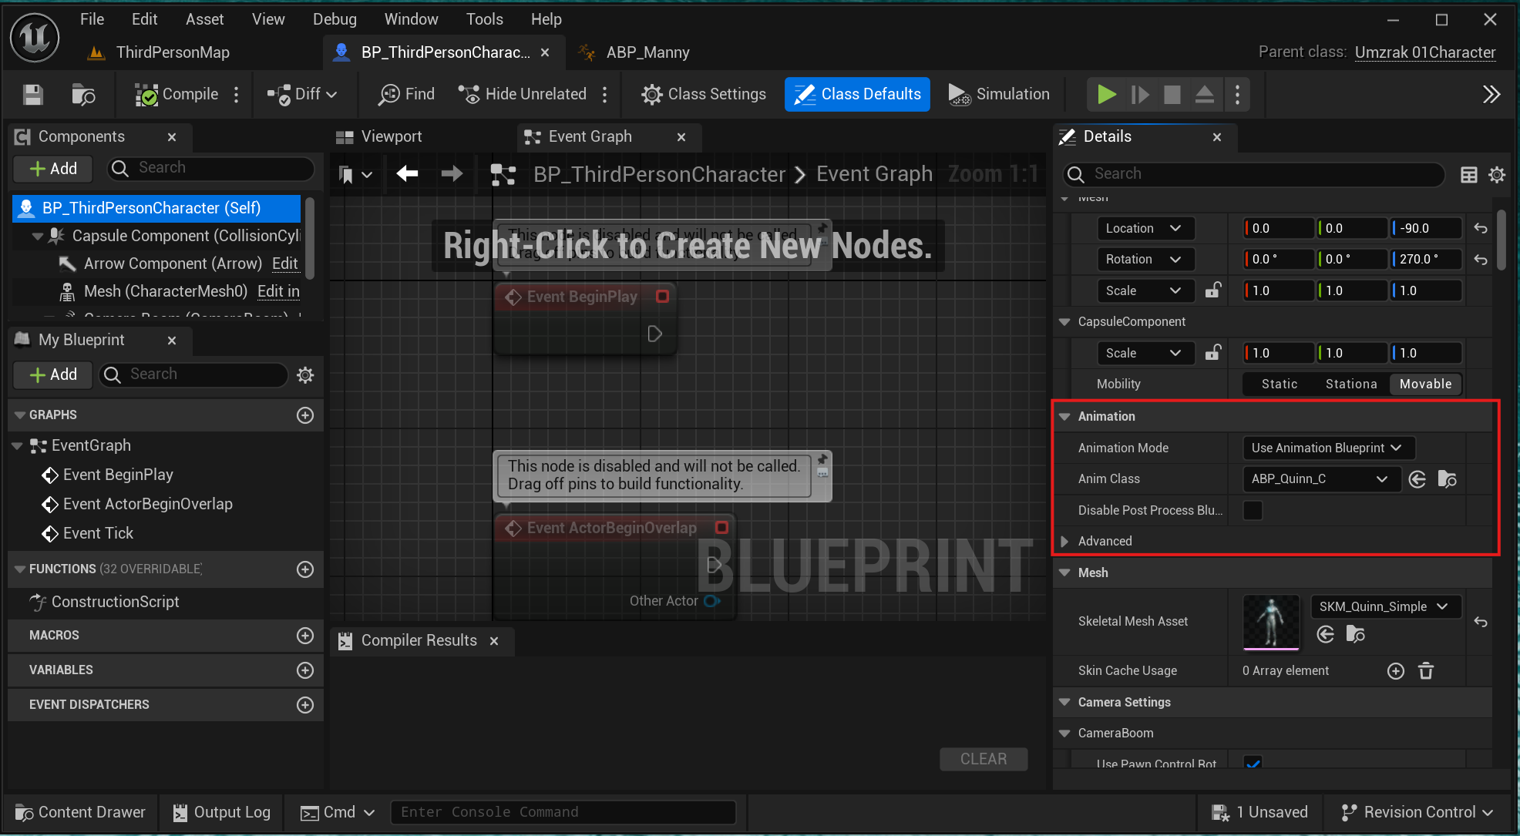Select Event Tick in My Blueprint

point(98,533)
